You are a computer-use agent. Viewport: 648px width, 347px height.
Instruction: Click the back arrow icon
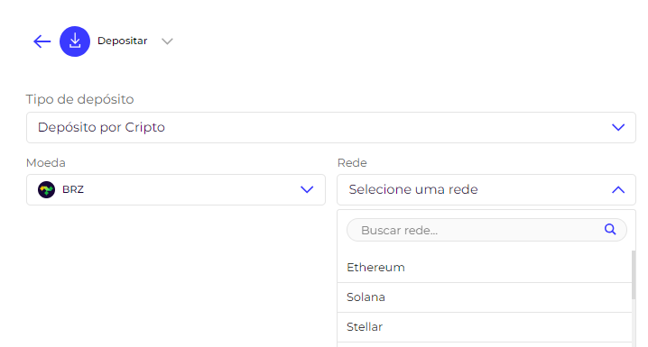click(42, 41)
